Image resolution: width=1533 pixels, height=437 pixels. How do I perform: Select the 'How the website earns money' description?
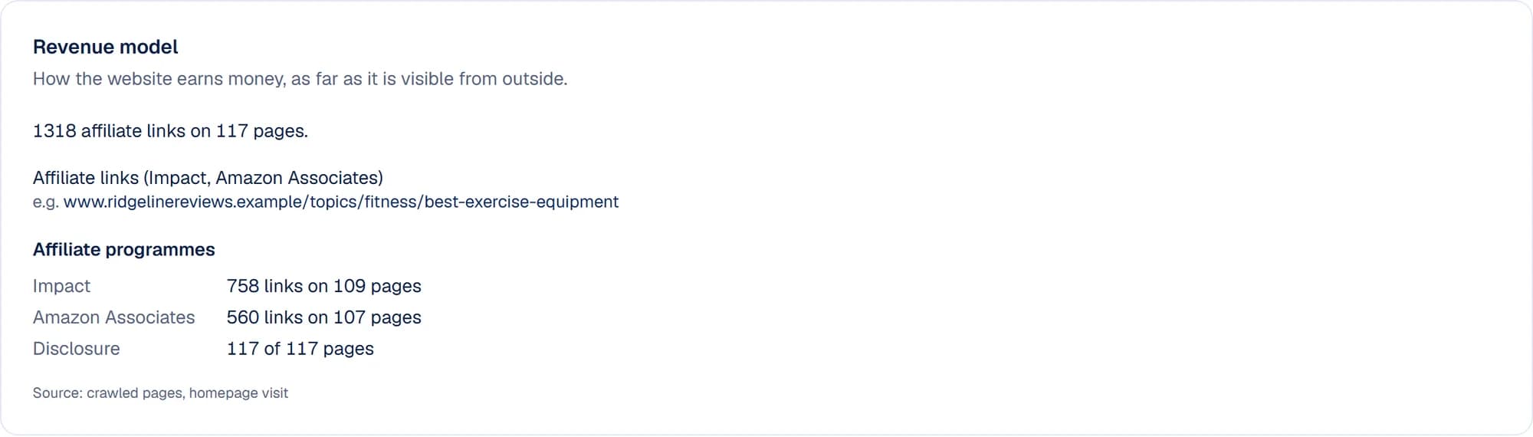coord(300,79)
